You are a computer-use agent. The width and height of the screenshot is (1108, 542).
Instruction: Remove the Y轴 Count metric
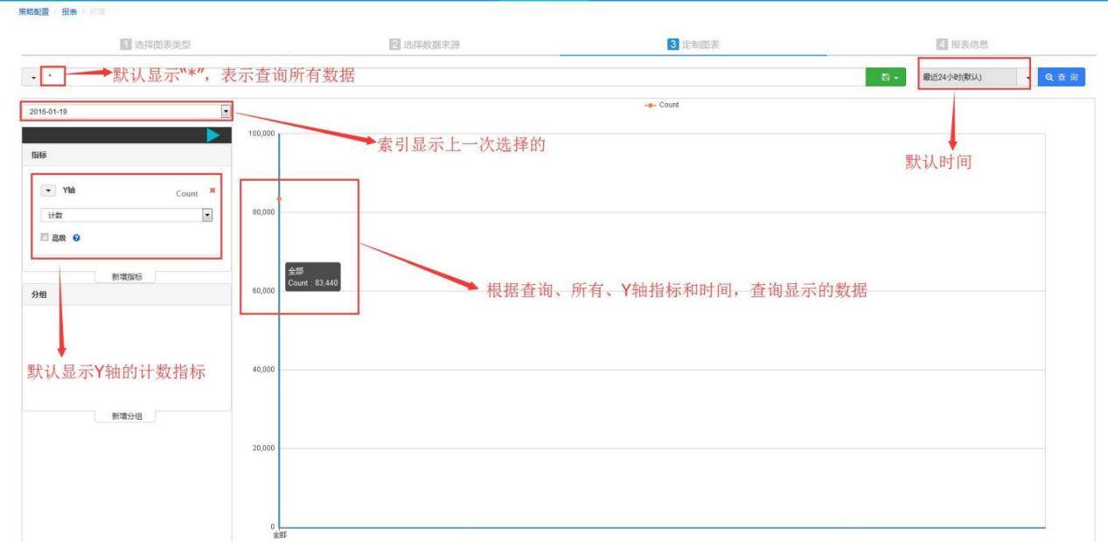coord(213,191)
